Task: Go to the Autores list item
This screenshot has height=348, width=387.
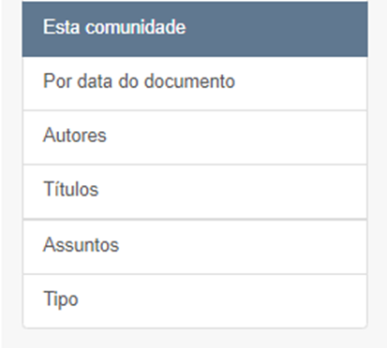Action: click(195, 138)
